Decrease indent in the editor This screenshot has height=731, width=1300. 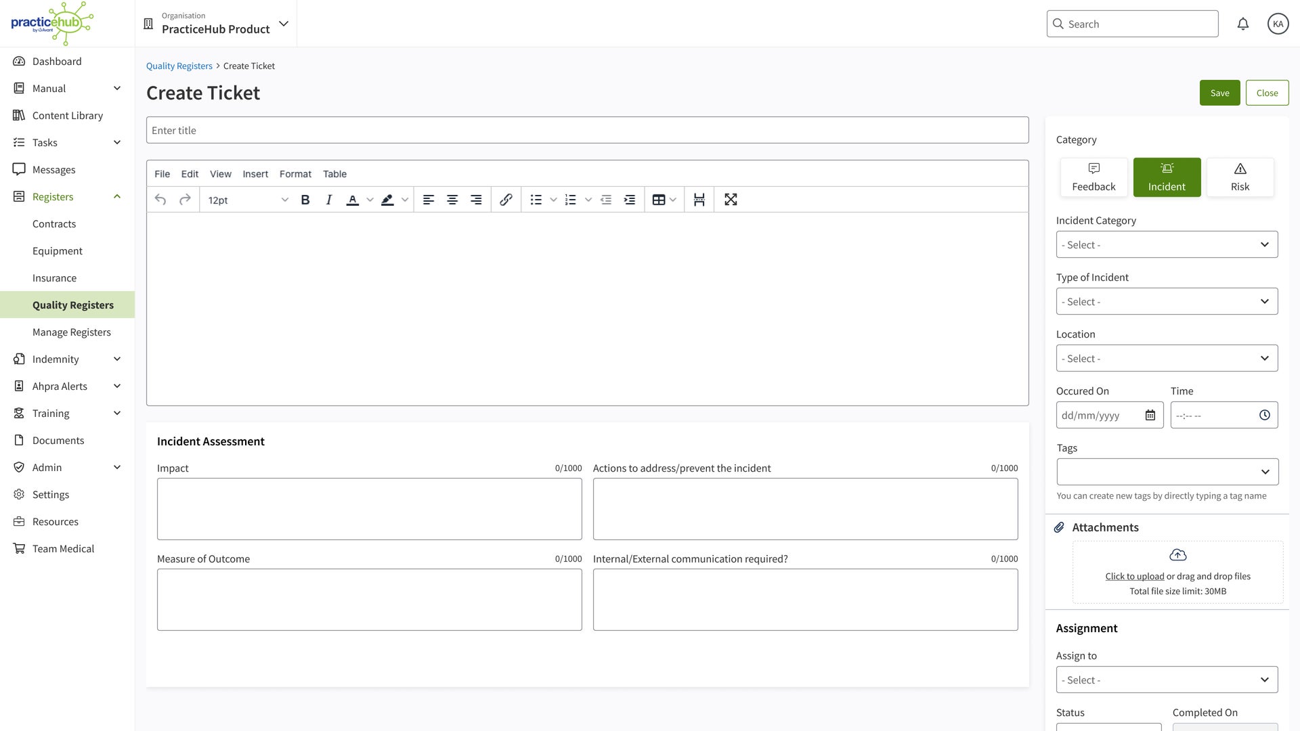(606, 200)
